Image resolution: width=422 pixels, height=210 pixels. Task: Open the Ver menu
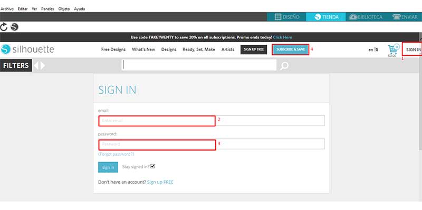[34, 9]
